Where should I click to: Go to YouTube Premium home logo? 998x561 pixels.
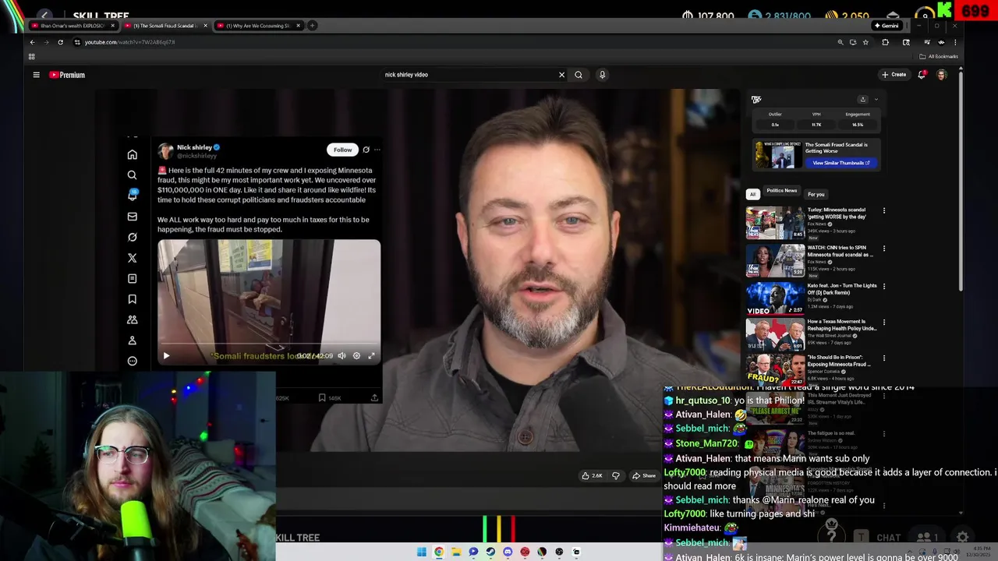pos(67,75)
